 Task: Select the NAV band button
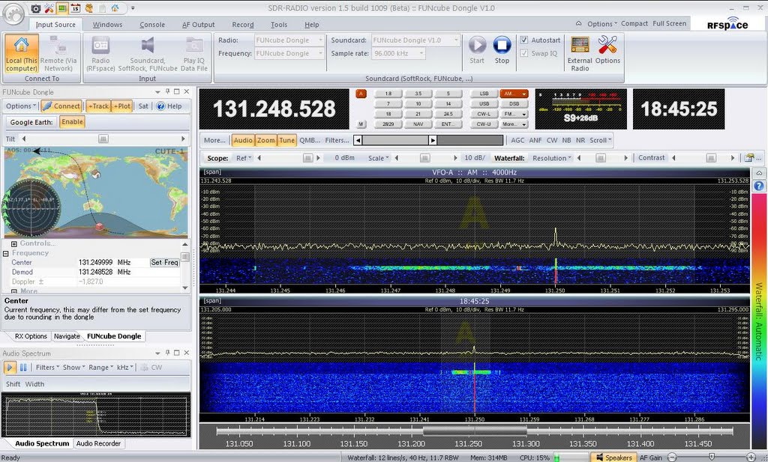click(x=418, y=124)
